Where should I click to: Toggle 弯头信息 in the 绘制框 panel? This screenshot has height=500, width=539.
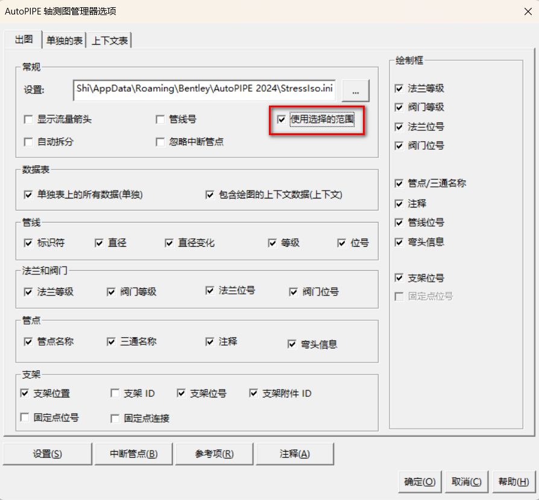[x=399, y=242]
